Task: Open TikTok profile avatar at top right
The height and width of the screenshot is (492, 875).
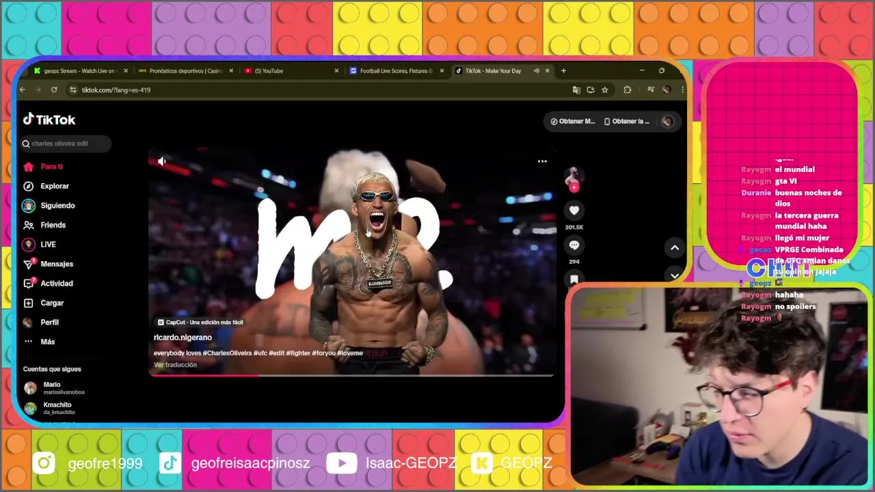Action: (x=667, y=122)
